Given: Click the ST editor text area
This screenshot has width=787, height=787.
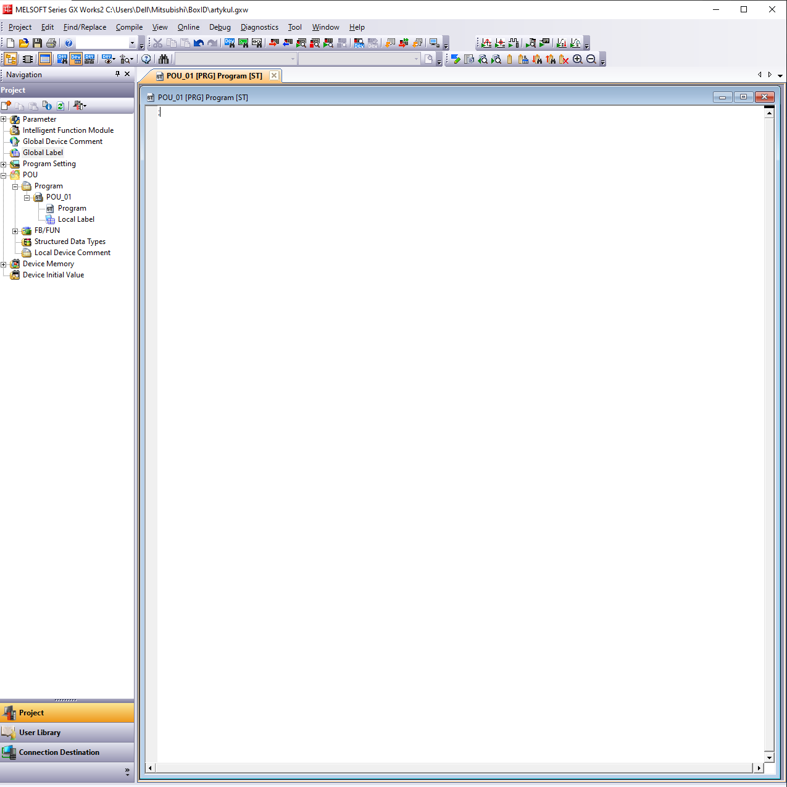Looking at the screenshot, I should pyautogui.click(x=460, y=434).
